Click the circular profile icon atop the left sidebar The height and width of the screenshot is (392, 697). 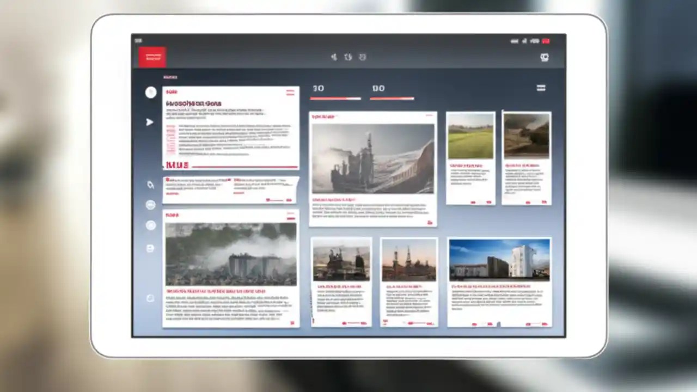click(x=151, y=93)
